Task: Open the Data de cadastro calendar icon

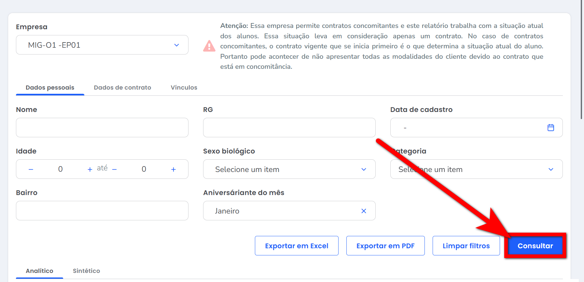Action: pyautogui.click(x=550, y=128)
